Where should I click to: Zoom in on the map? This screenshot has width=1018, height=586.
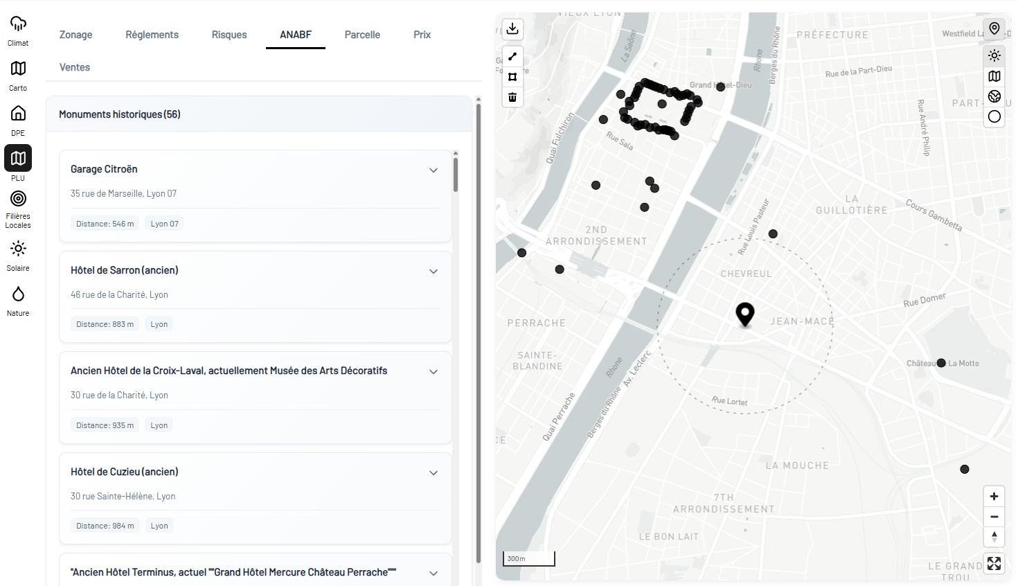point(994,497)
